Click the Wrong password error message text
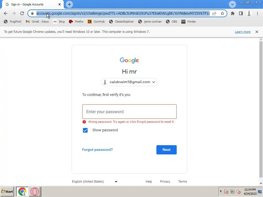263x197 pixels. point(131,122)
